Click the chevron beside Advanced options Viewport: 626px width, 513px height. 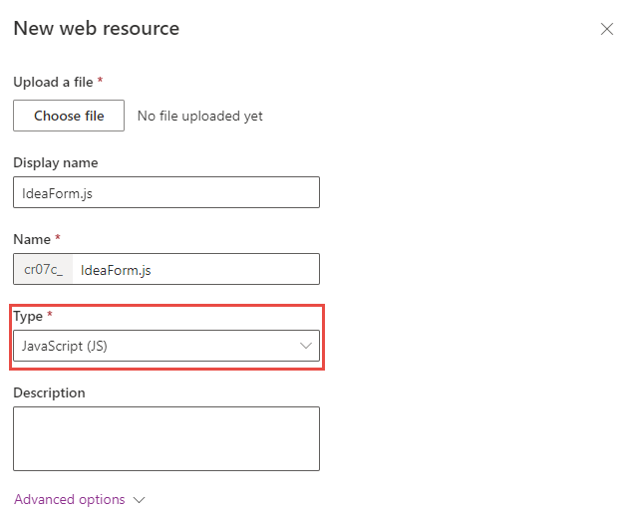tap(139, 500)
